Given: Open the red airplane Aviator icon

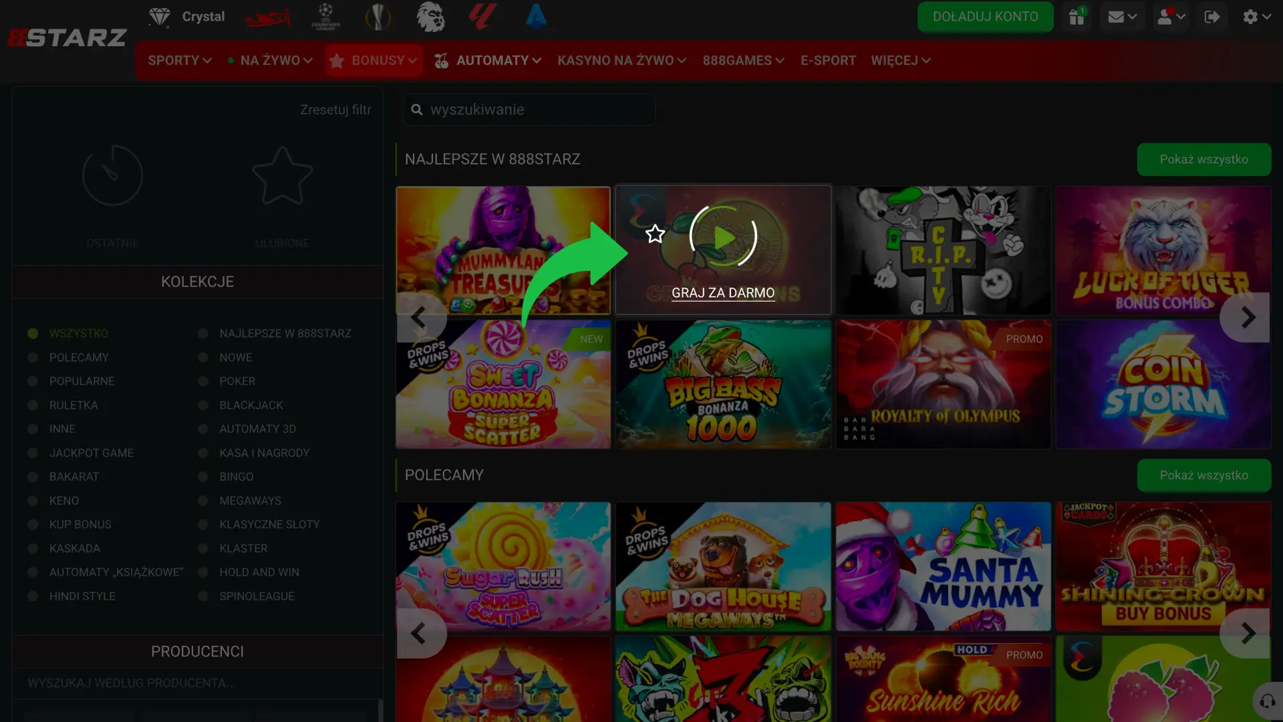Looking at the screenshot, I should coord(267,17).
